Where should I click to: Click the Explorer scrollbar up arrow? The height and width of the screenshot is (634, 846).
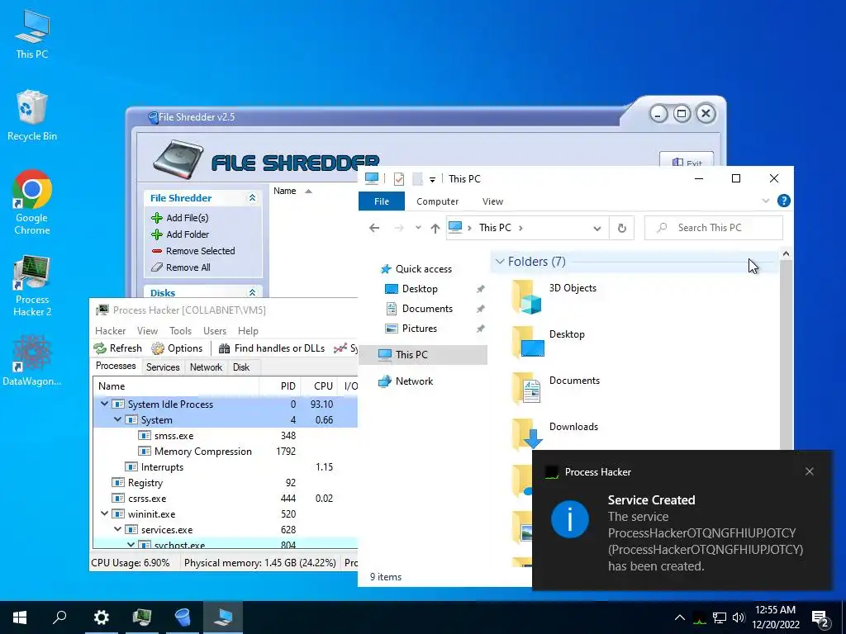click(x=787, y=254)
